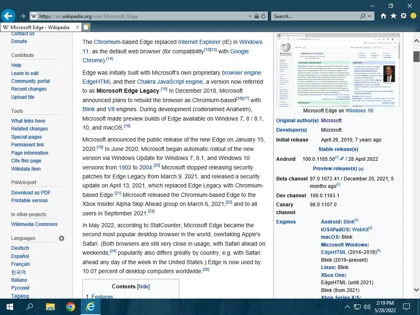Click Engines label in infobox
The height and width of the screenshot is (315, 420).
click(286, 222)
